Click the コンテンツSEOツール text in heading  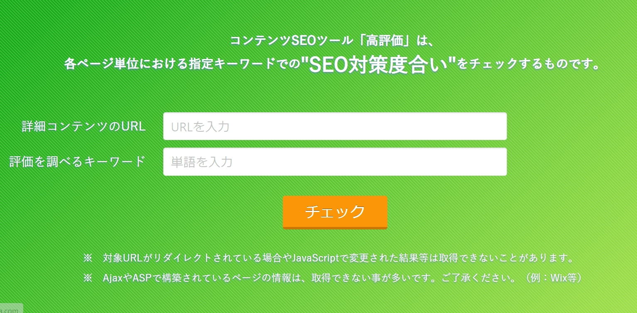pyautogui.click(x=293, y=41)
